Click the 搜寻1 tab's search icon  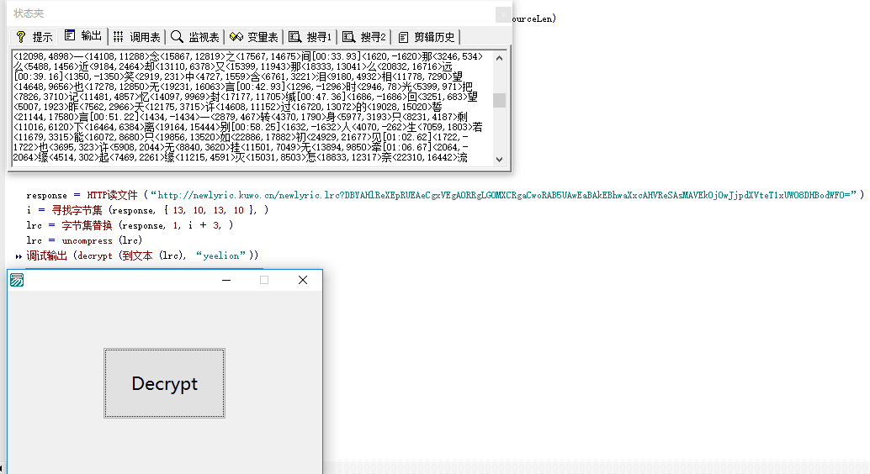(x=295, y=37)
